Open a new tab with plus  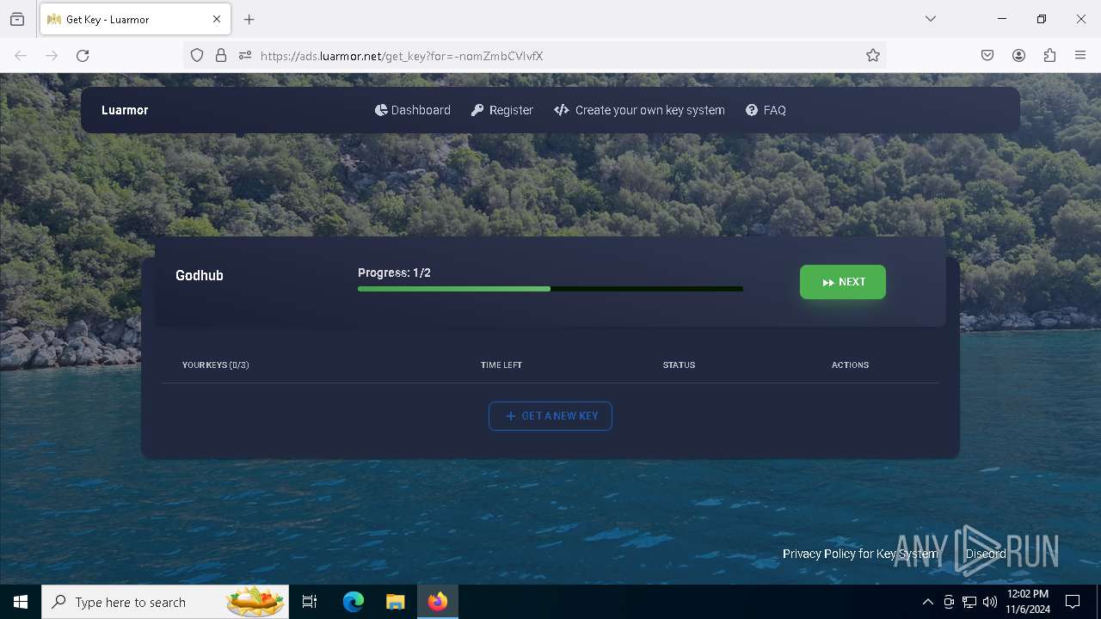point(249,19)
